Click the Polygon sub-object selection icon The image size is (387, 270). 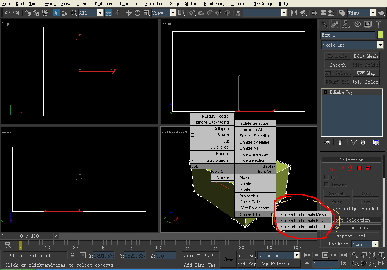point(359,168)
